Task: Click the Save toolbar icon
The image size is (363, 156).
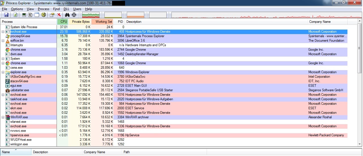Action: point(6,15)
